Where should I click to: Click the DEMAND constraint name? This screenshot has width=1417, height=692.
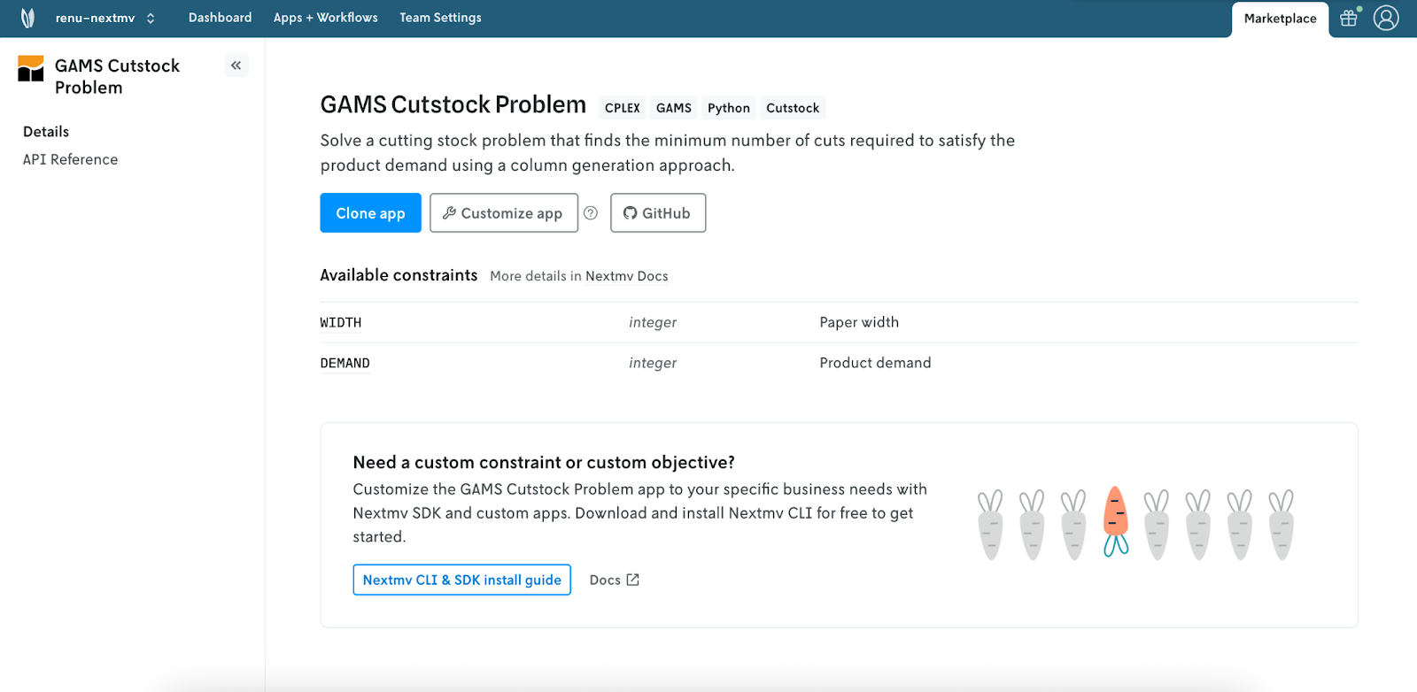(x=345, y=364)
